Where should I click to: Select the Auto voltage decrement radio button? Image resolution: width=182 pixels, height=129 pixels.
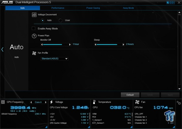click(x=43, y=20)
